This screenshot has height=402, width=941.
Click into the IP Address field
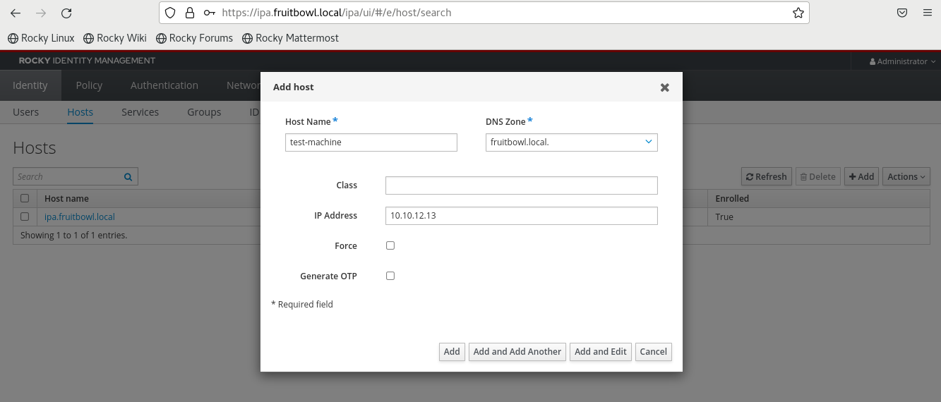(521, 216)
